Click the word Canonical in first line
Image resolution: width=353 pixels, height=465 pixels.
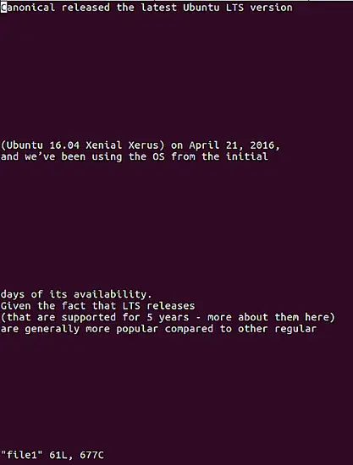pos(28,8)
